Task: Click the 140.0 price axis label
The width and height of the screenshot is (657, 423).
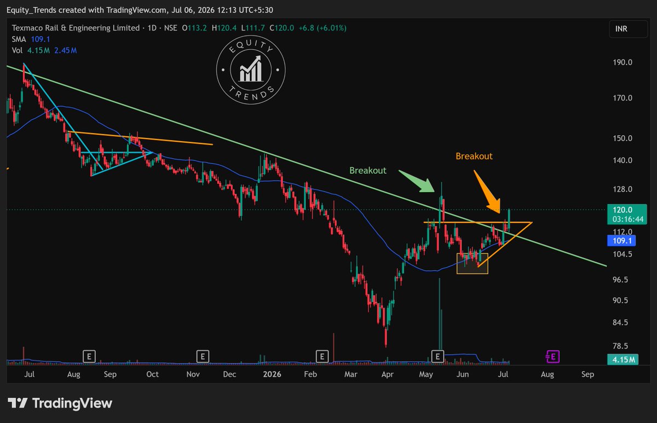Action: click(x=623, y=160)
